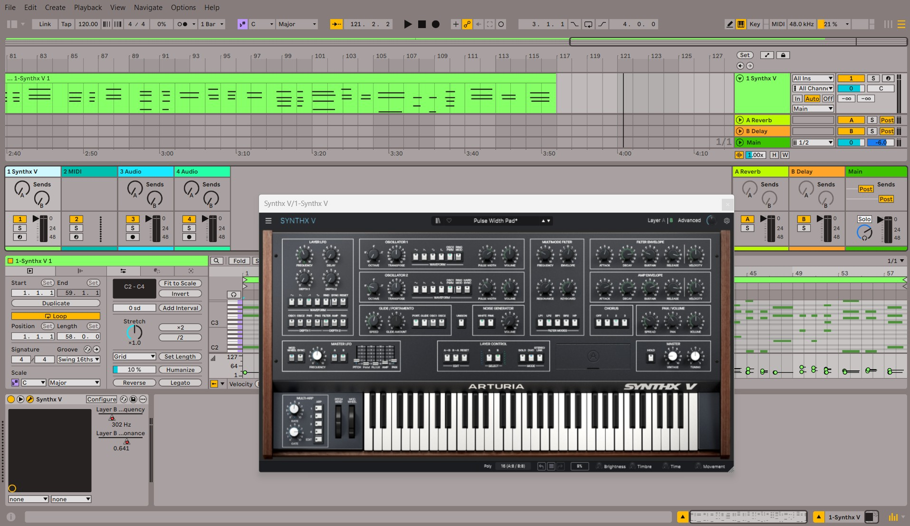Open the Major scale dropdown in toolbar
Viewport: 910px width, 526px height.
coord(297,24)
